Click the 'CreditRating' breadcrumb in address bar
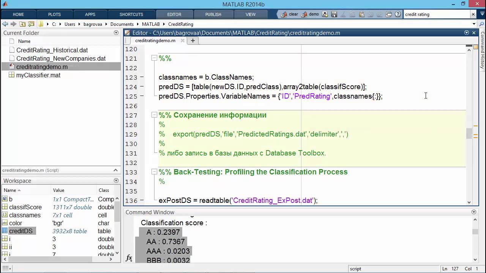 coord(181,24)
